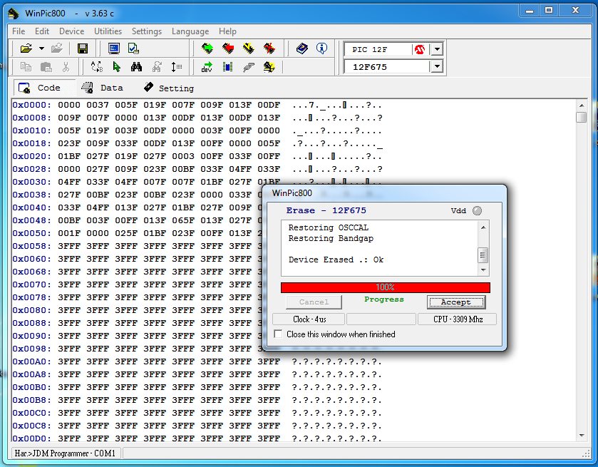Open hardware settings monitor icon
Screen dimensions: 598x467
pos(113,48)
